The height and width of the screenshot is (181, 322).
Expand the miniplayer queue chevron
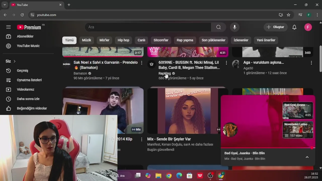coord(307,157)
